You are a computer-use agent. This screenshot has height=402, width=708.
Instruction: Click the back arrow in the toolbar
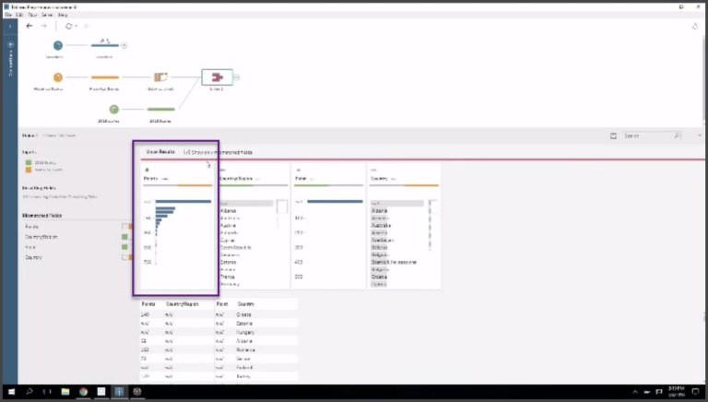coord(29,26)
